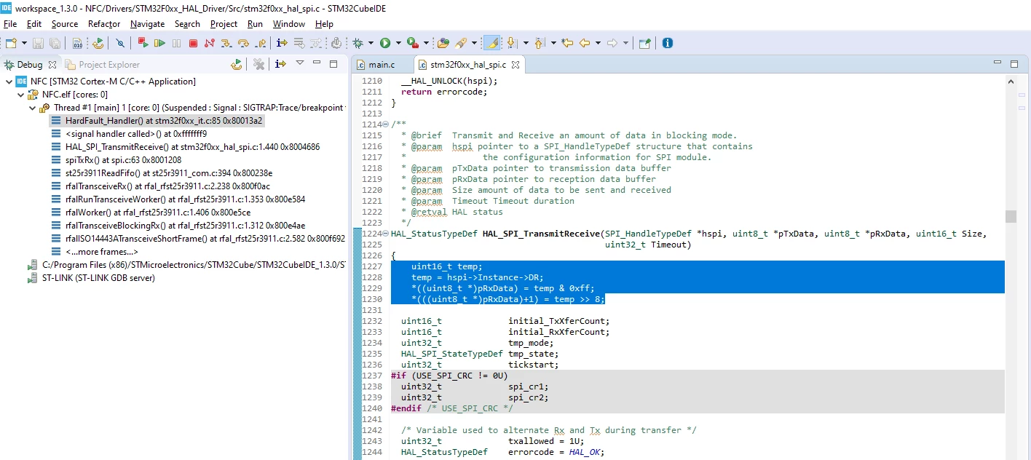Click the Step Return toolbar icon
The width and height of the screenshot is (1031, 460).
point(259,44)
